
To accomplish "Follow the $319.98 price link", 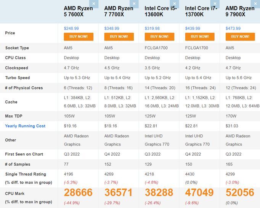I will 152,28.
